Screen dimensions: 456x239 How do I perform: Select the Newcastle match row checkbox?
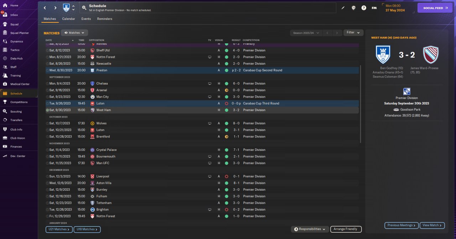(x=47, y=64)
